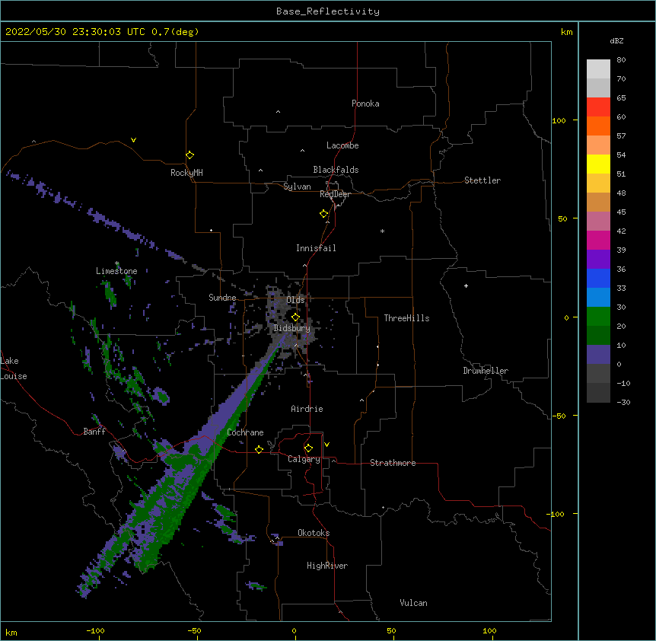Select the Stettler city label
Viewport: 656px width, 641px height.
pyautogui.click(x=482, y=180)
